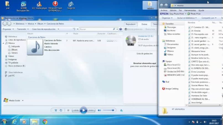
Task: Rate the track using star rating
Action: [112, 41]
